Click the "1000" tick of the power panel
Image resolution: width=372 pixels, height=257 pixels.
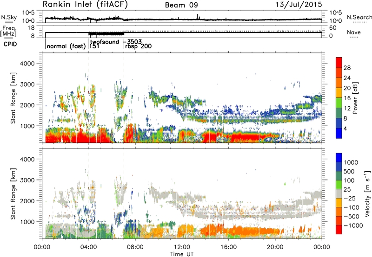pos(27,126)
